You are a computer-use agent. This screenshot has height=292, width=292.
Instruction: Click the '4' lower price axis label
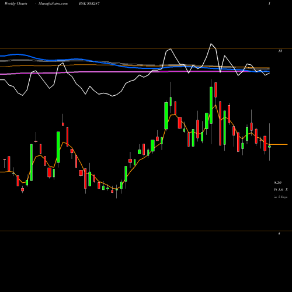click(279, 234)
